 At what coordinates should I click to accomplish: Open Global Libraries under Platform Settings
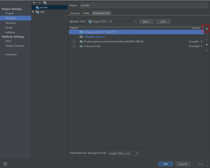tap(15, 46)
